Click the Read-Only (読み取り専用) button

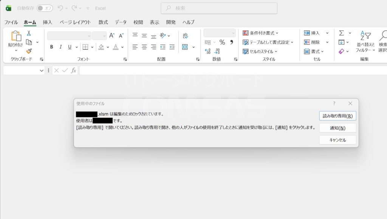(337, 116)
